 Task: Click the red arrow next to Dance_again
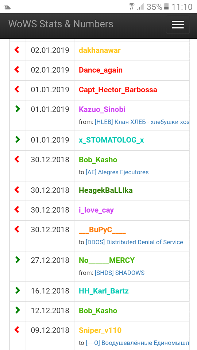(x=17, y=69)
